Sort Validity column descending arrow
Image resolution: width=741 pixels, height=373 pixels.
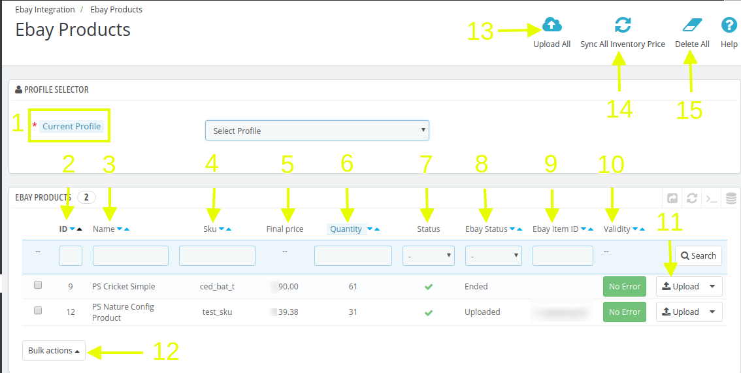[x=635, y=229]
